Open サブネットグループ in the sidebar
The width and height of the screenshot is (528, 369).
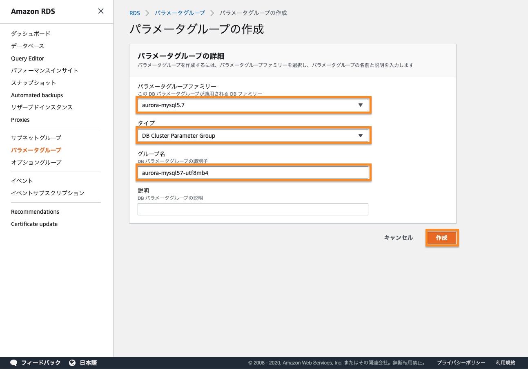36,138
